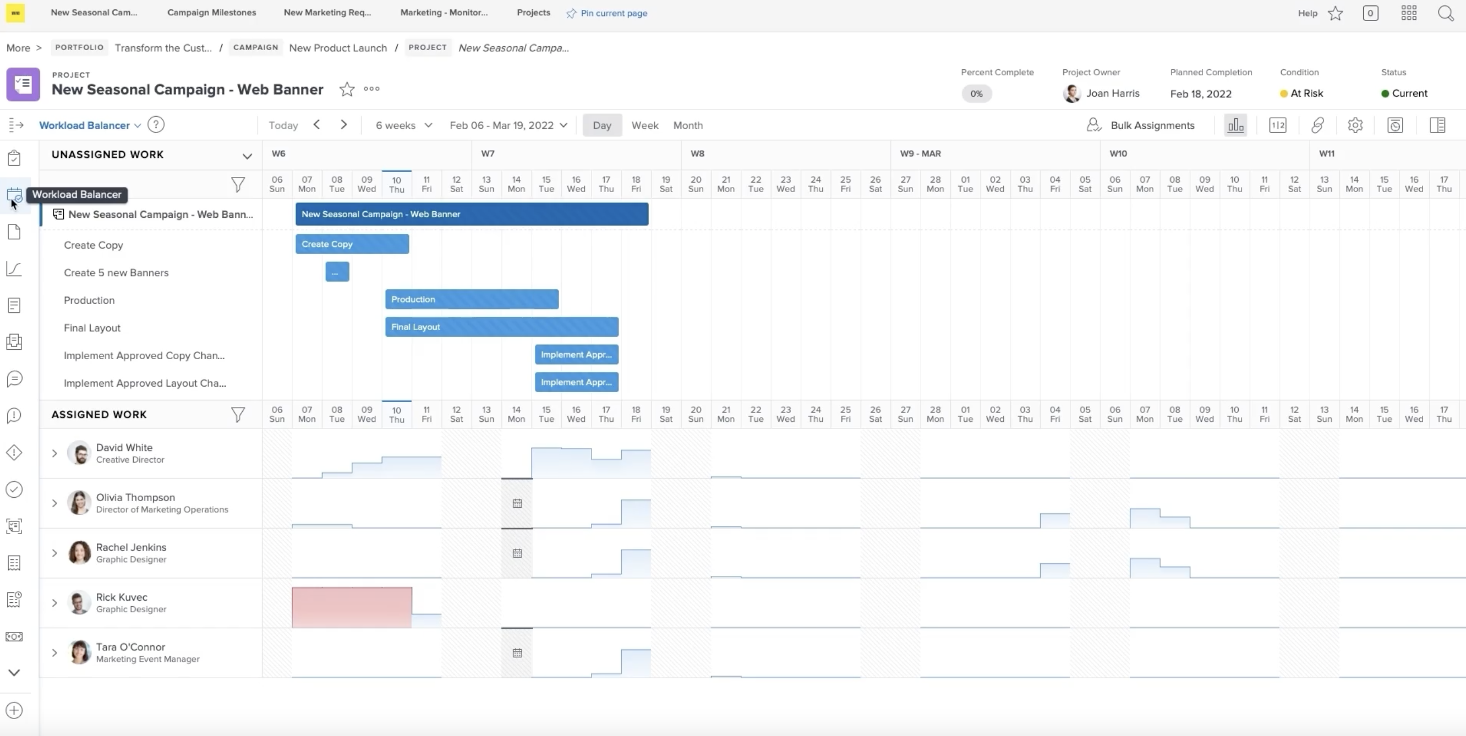The image size is (1466, 736).
Task: Select the Day view option
Action: [x=601, y=125]
